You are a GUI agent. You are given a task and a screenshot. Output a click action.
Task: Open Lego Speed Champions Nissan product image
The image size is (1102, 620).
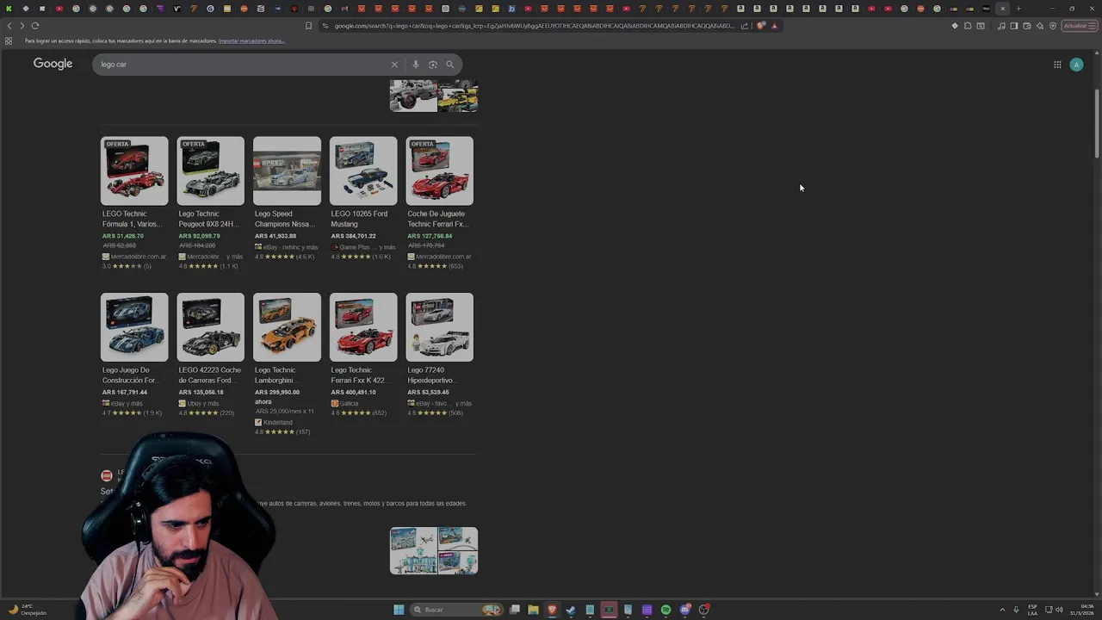287,170
